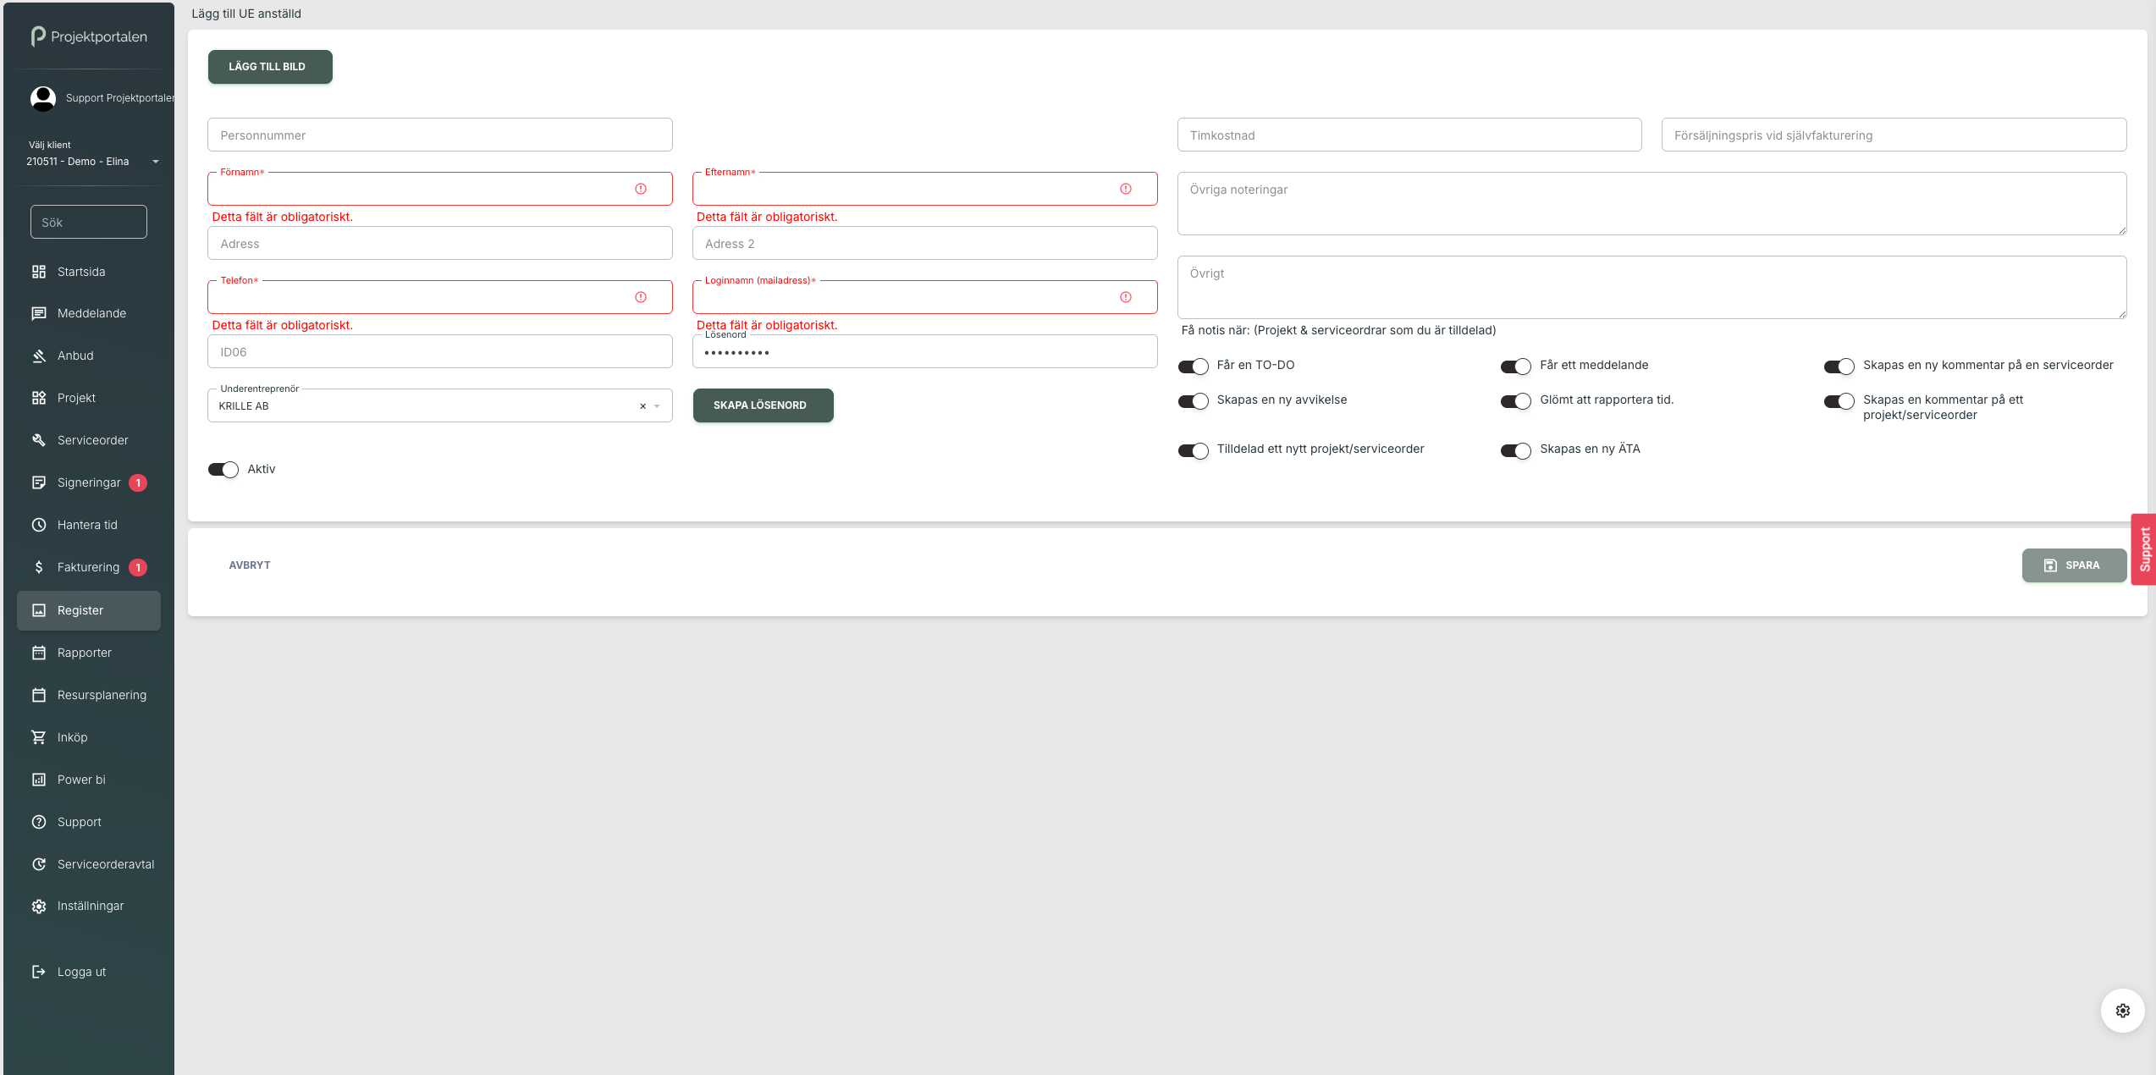
Task: Expand the Underentreprenör dropdown arrow
Action: coord(657,406)
